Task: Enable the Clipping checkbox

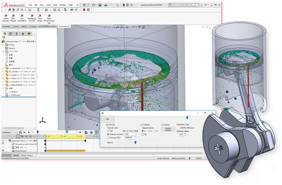Action: coord(142,124)
